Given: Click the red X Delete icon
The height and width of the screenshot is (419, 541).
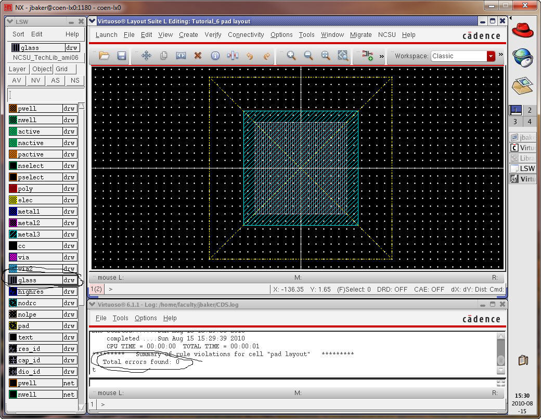Looking at the screenshot, I should (198, 56).
